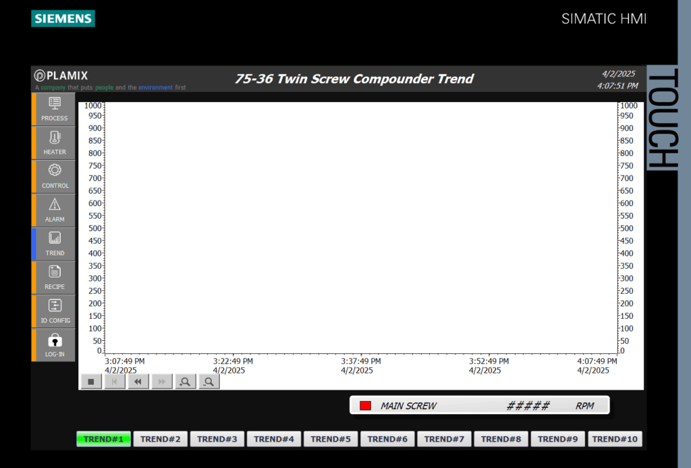This screenshot has height=468, width=691.
Task: Go to the HEATER page
Action: pyautogui.click(x=55, y=142)
